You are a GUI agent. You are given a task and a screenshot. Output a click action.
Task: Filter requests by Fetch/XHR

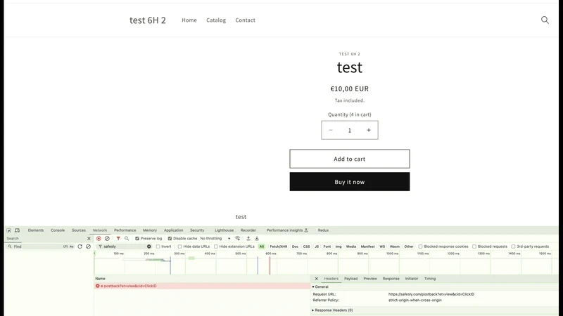(278, 246)
